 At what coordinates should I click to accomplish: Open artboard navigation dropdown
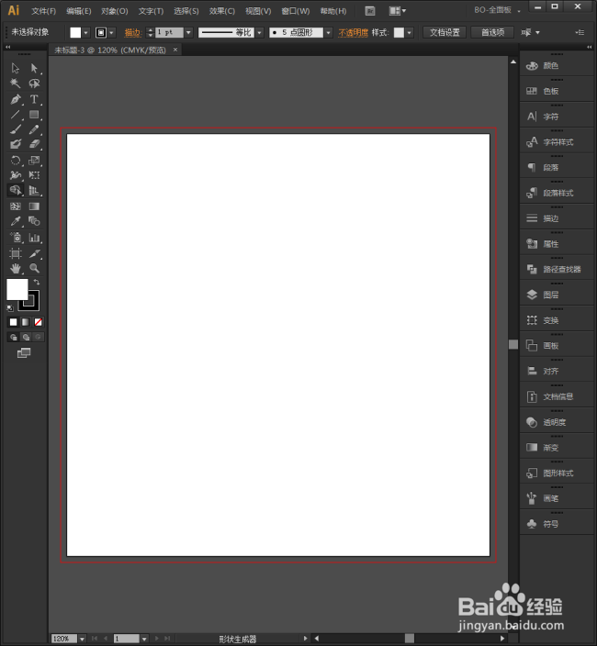[x=144, y=639]
